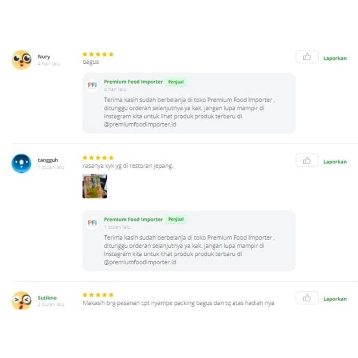Open tangguh's review photo thumbnail
This screenshot has width=358, height=358.
pos(95,186)
